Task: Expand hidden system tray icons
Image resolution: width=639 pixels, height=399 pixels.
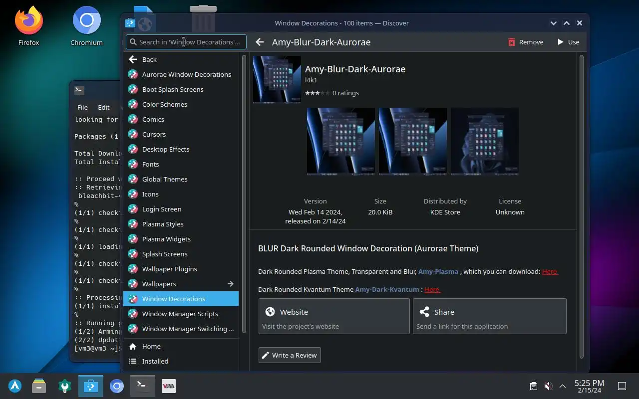Action: click(563, 386)
